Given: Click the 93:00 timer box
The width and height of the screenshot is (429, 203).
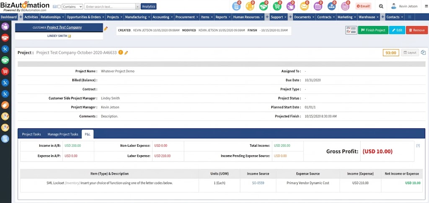Looking at the screenshot, I should pos(391,52).
